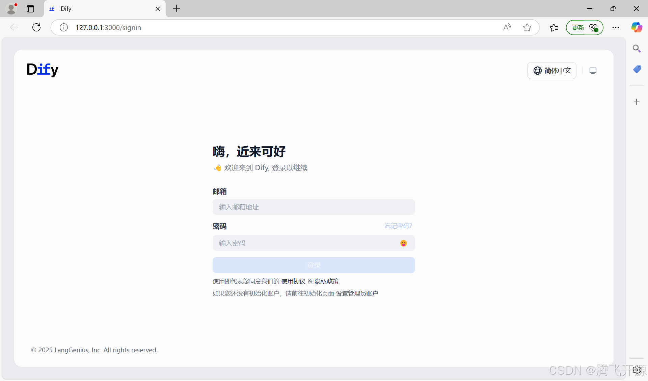
Task: Open the 简体中文 language selector
Action: click(x=552, y=71)
